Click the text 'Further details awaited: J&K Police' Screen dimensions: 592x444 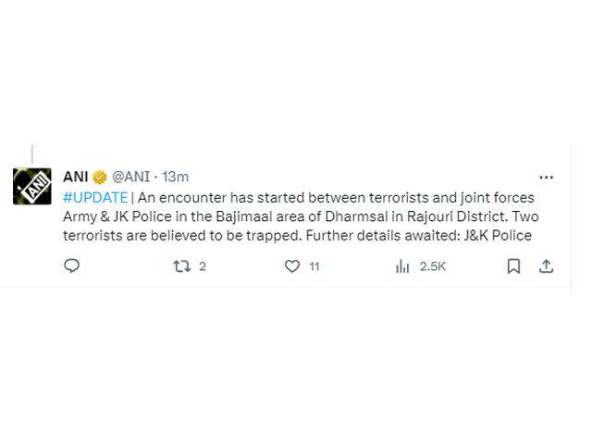(x=419, y=236)
